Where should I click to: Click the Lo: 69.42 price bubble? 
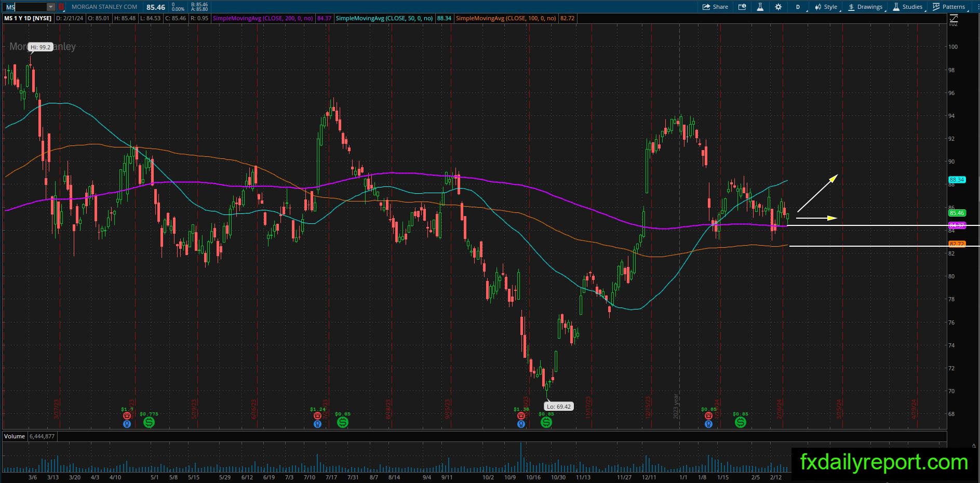point(559,407)
